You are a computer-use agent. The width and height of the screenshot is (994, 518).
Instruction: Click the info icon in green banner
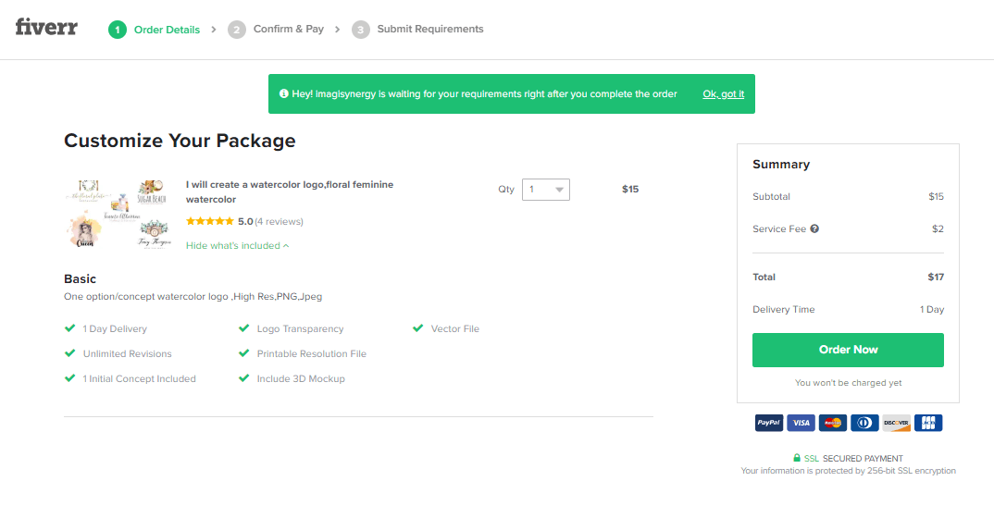click(283, 93)
